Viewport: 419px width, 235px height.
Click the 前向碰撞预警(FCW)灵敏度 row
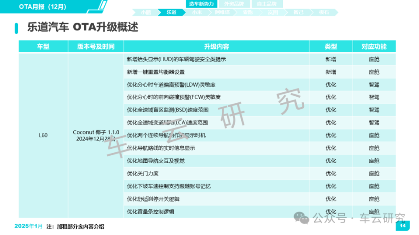216,97
